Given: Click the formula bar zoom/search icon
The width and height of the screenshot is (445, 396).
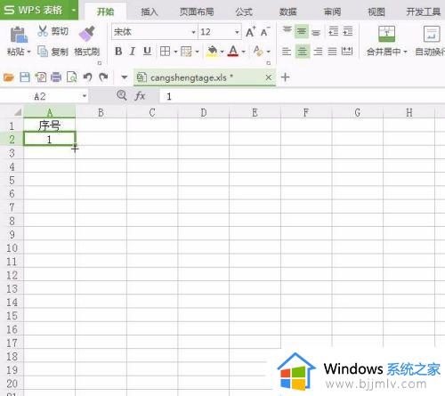Looking at the screenshot, I should [x=122, y=95].
